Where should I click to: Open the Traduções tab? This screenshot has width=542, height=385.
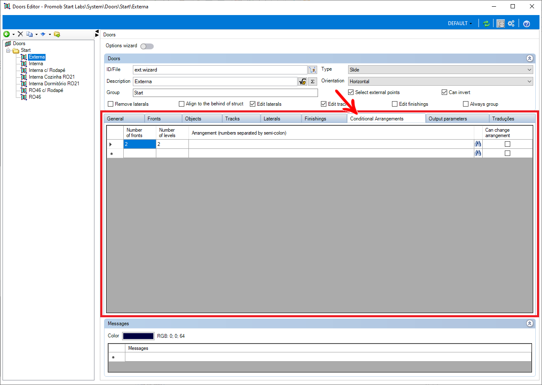click(512, 119)
